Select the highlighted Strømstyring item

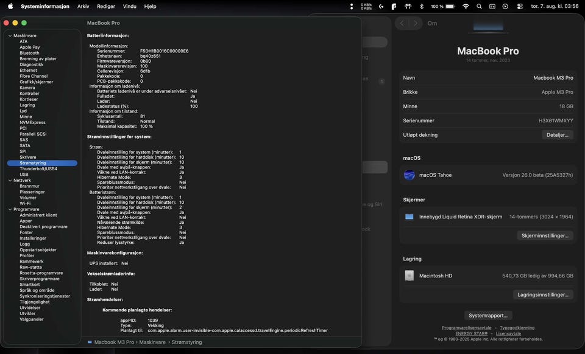[42, 163]
